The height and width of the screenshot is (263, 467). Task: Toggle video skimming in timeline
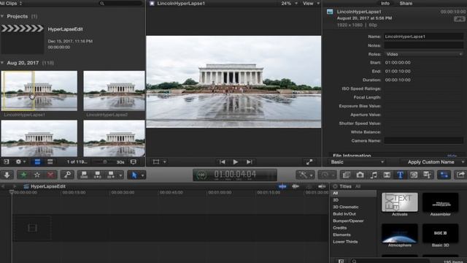pyautogui.click(x=282, y=186)
